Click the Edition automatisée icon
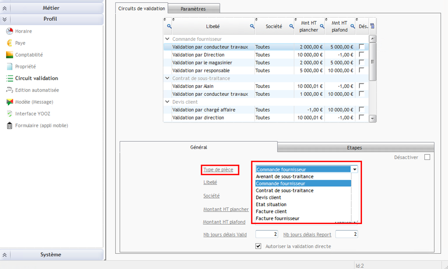The width and height of the screenshot is (448, 269). (9, 90)
